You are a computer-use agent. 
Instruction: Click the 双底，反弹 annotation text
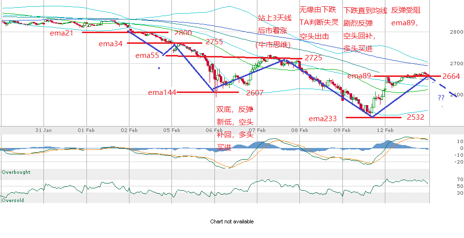(x=235, y=109)
